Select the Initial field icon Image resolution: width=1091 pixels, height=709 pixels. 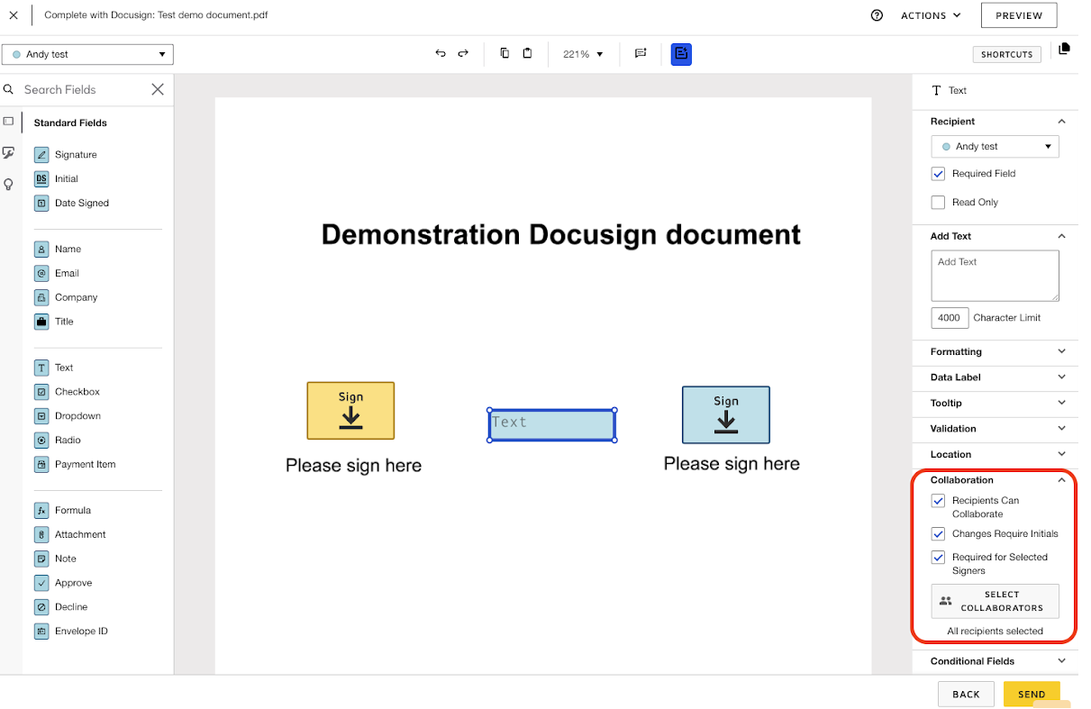click(x=41, y=179)
